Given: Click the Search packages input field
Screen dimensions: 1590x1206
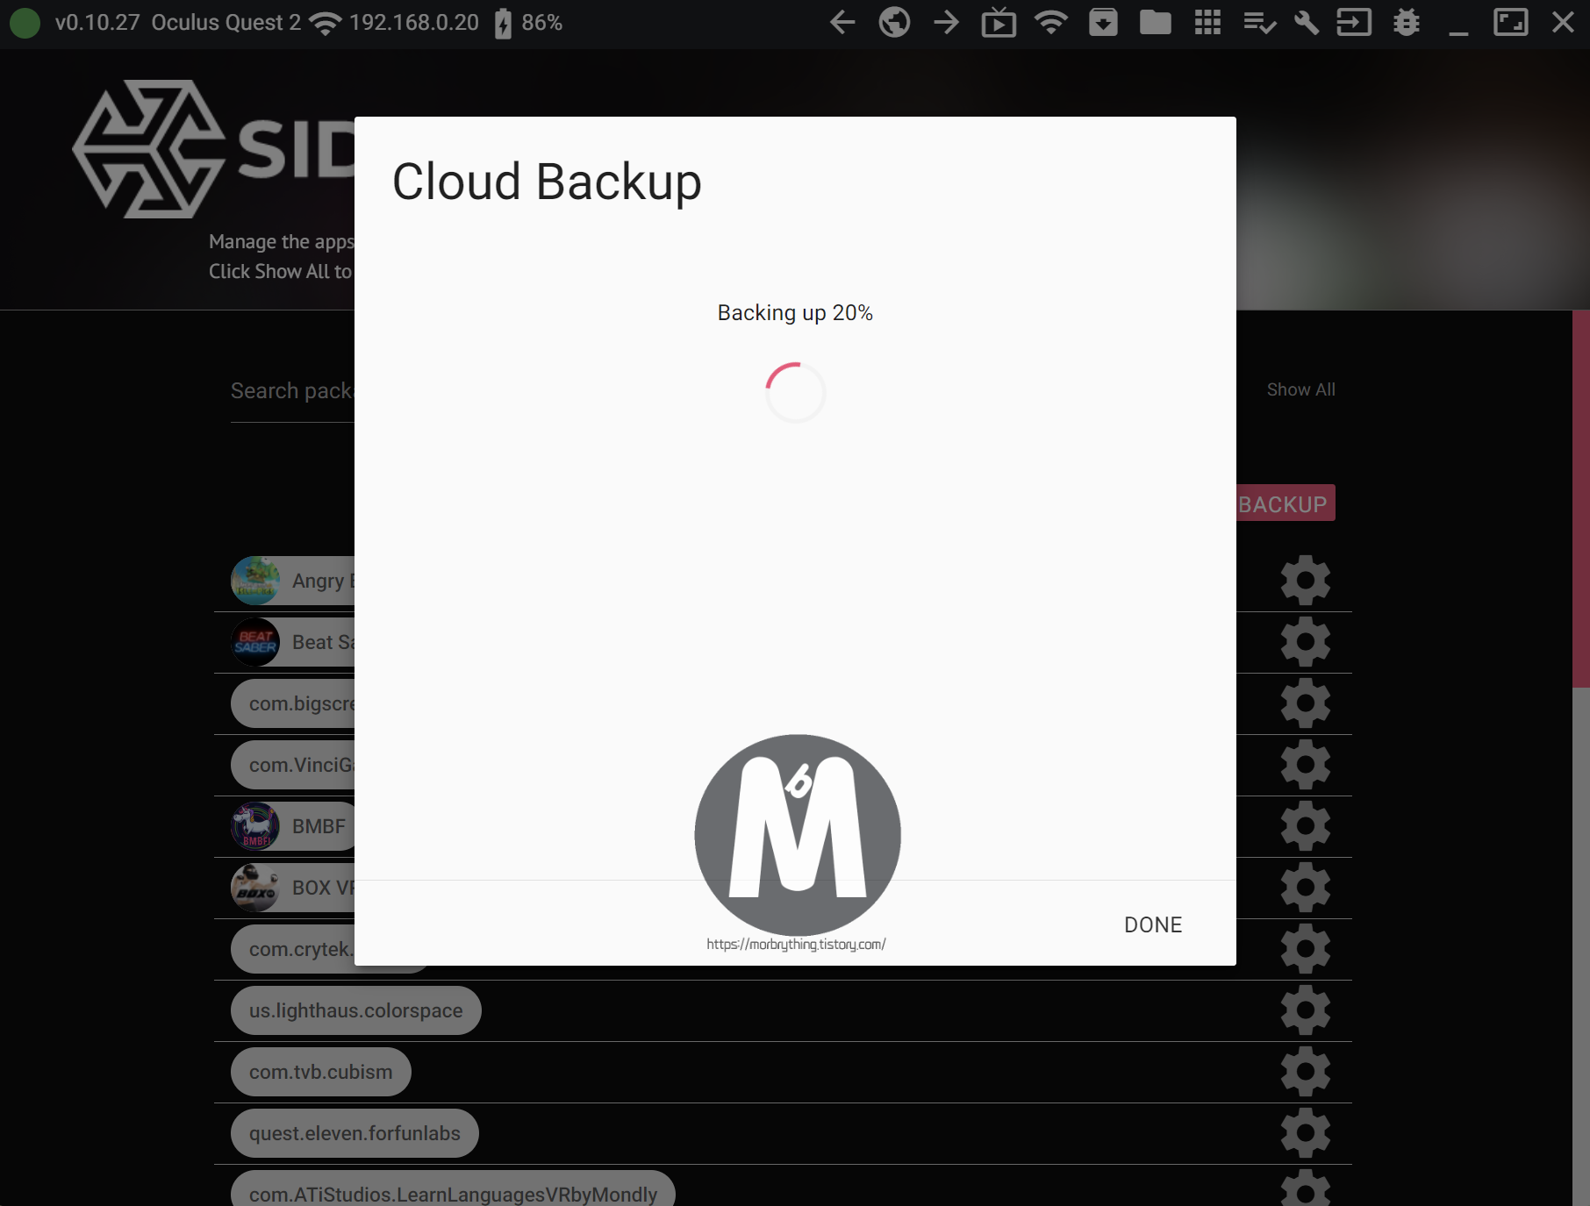Looking at the screenshot, I should click(292, 391).
